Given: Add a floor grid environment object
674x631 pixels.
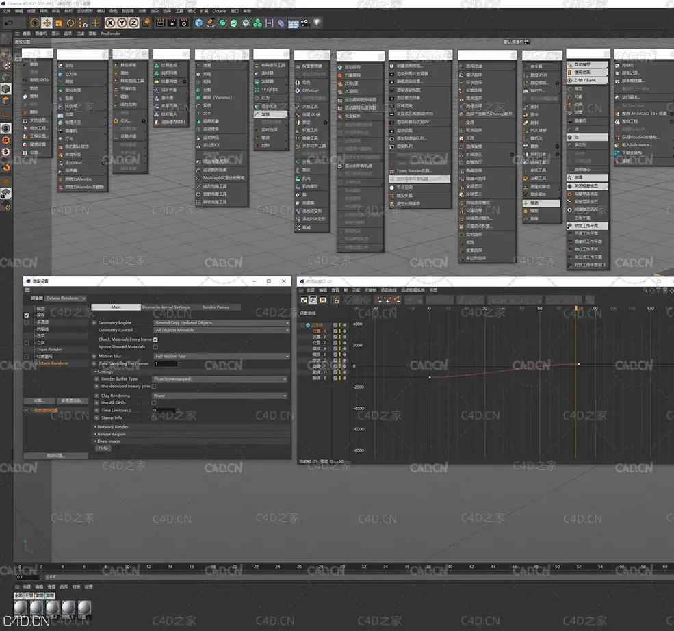Looking at the screenshot, I should coord(293,23).
